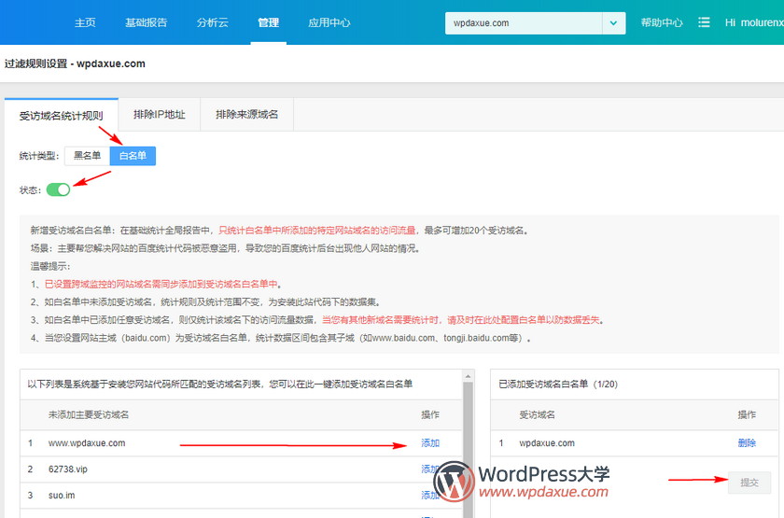Click the domain list vertical scrollbar track
Image resolution: width=784 pixels, height=518 pixels.
468,450
